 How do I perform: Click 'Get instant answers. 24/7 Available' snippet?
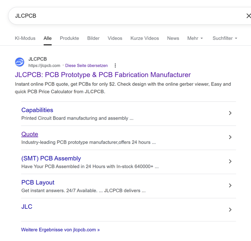click(83, 190)
